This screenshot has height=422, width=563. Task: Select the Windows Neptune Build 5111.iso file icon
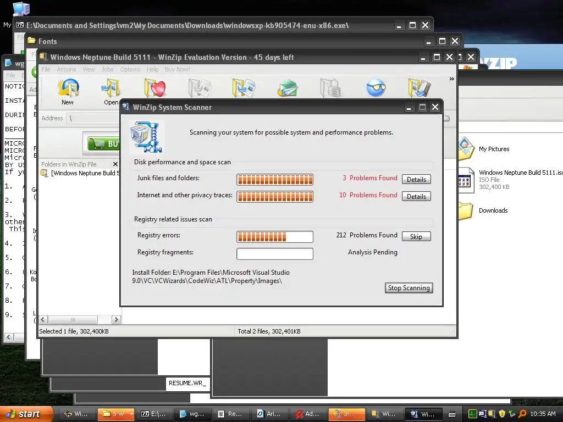click(465, 180)
